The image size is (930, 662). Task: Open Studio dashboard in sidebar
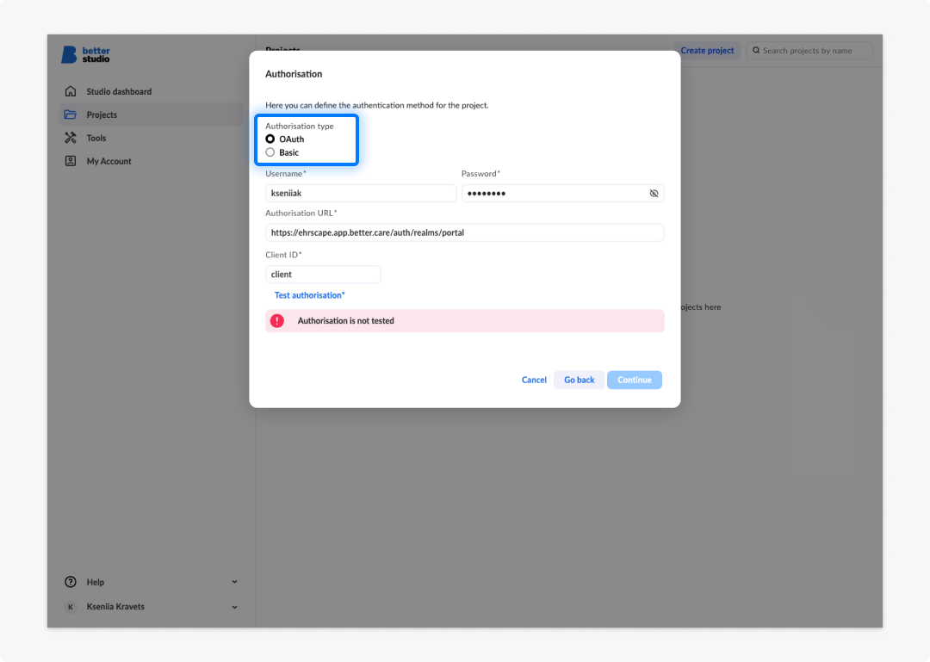coord(152,91)
